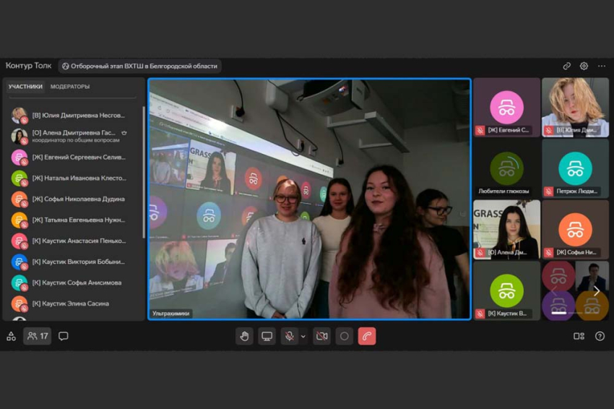Select the Участники tab
The height and width of the screenshot is (409, 614).
[25, 87]
